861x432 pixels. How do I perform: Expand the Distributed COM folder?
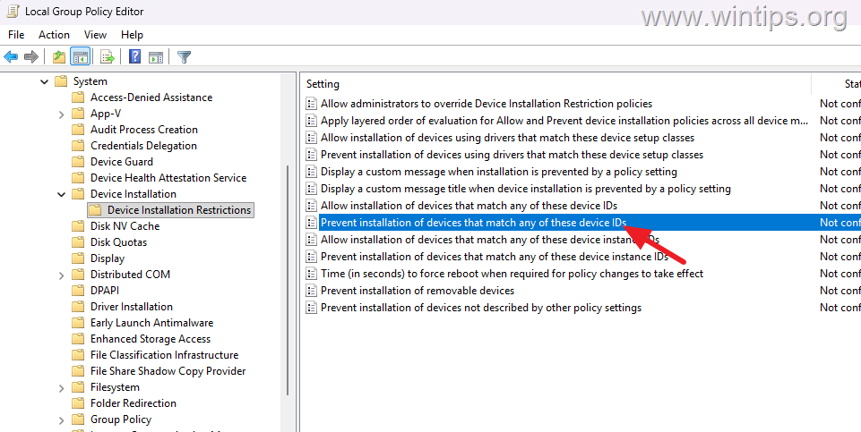click(x=62, y=275)
